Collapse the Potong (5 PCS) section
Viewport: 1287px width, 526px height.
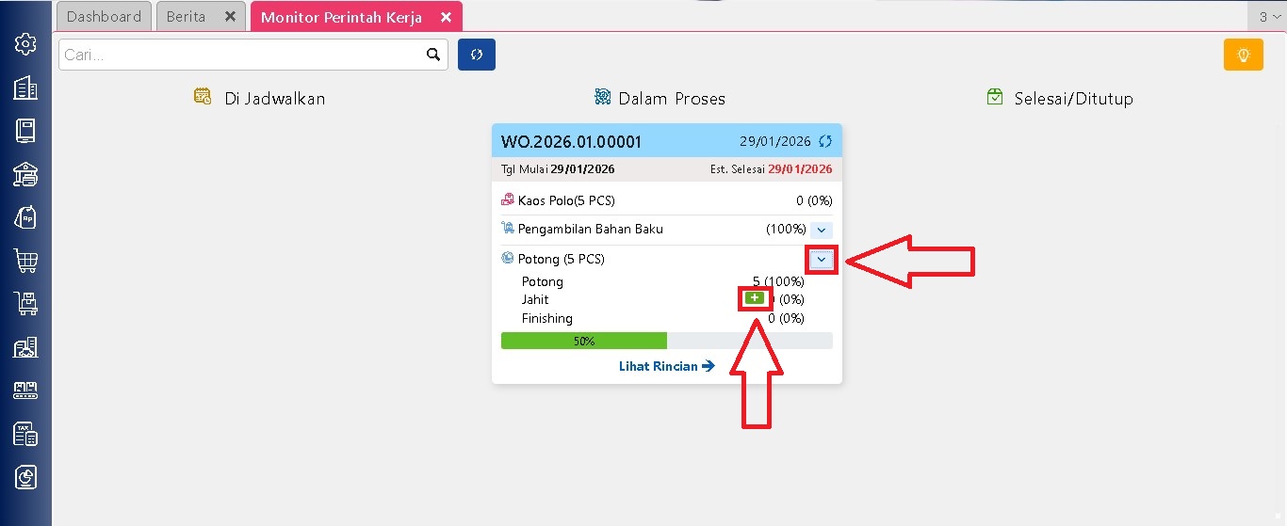[822, 259]
